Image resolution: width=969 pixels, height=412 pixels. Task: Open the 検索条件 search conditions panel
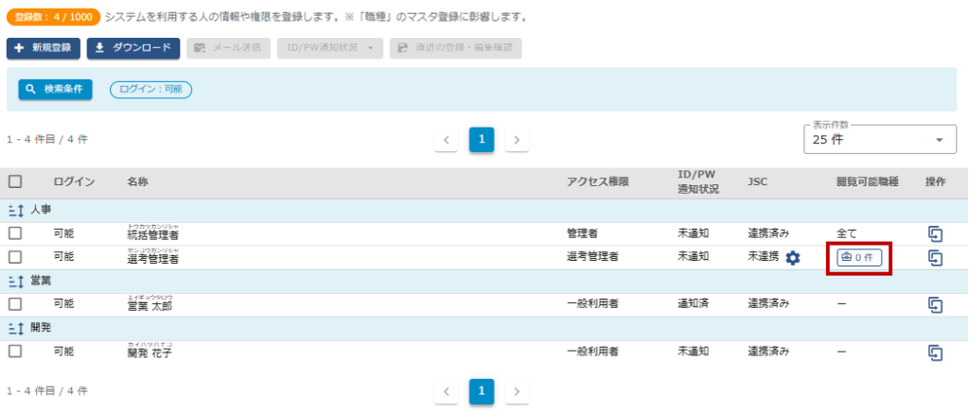[56, 89]
